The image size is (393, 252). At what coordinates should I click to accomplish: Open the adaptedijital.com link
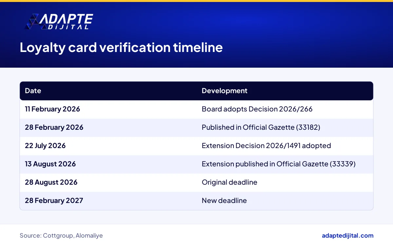[348, 236]
